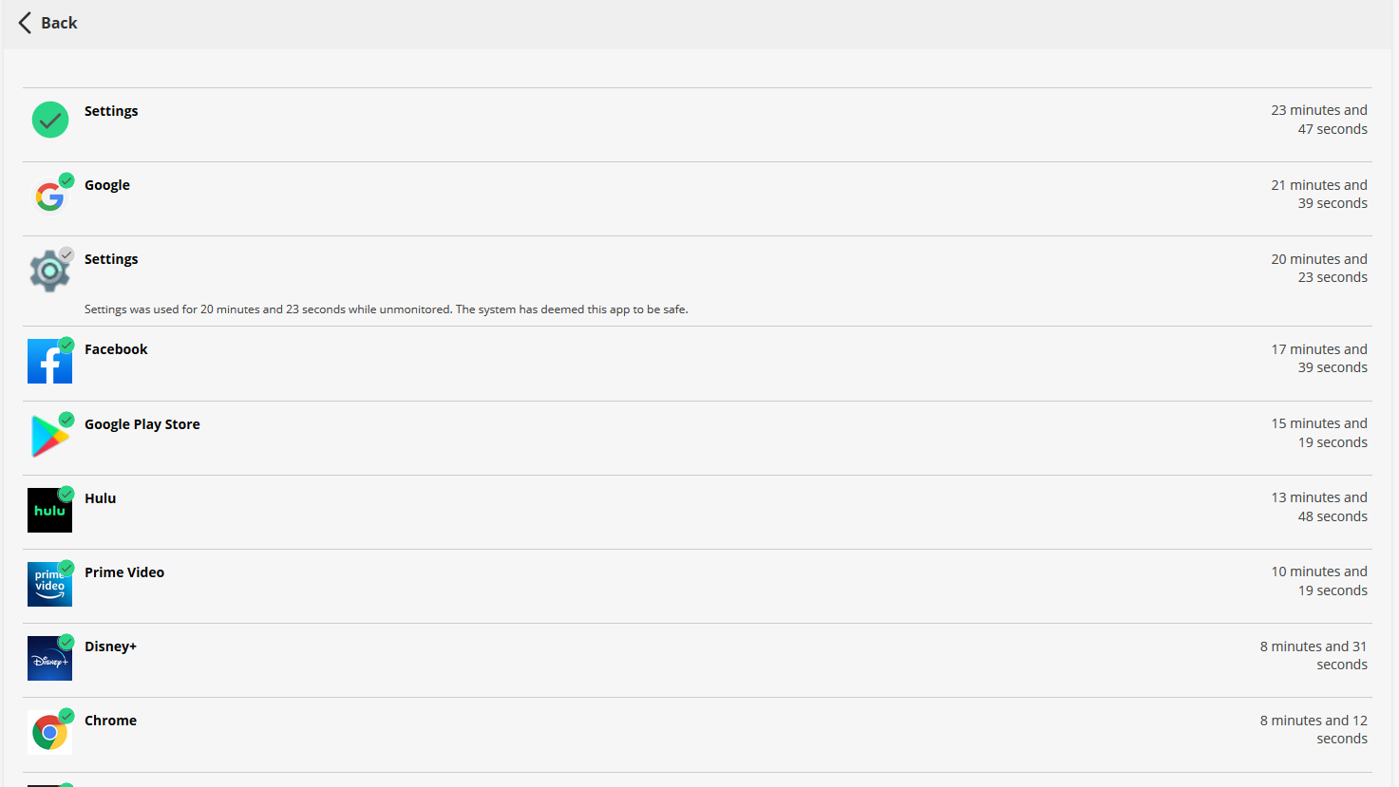Select the Google Play Store title
This screenshot has height=787, width=1399.
click(142, 424)
